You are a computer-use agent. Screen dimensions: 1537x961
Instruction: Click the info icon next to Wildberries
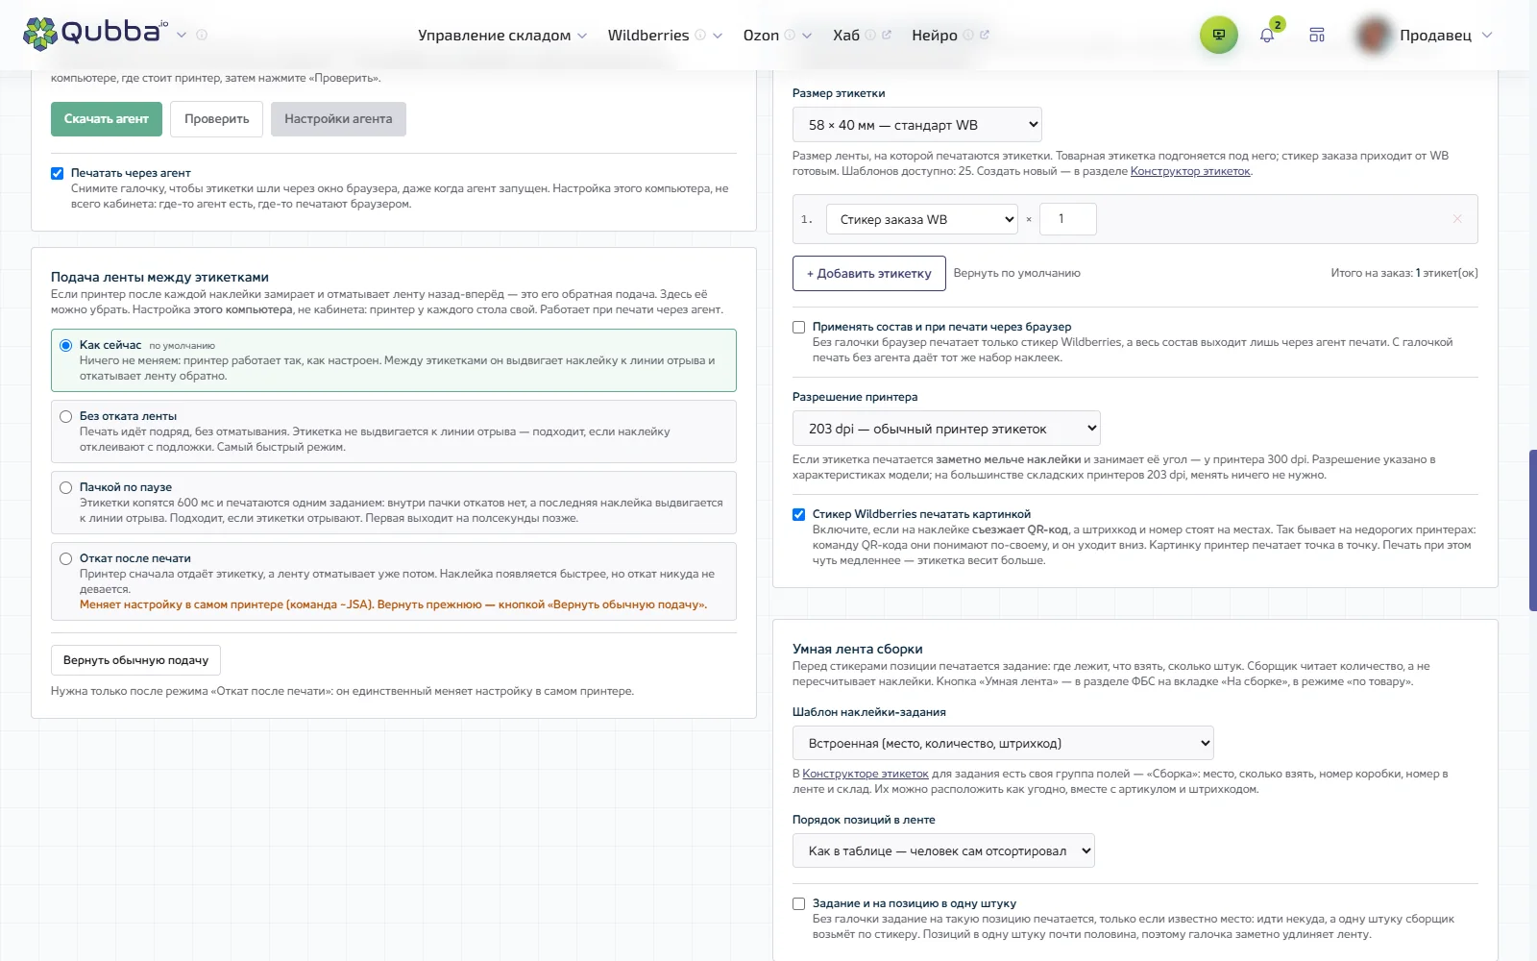[700, 35]
